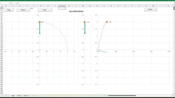Click the horizontal scrollbar left arrow
Image resolution: width=175 pixels, height=98 pixels.
[107, 96]
